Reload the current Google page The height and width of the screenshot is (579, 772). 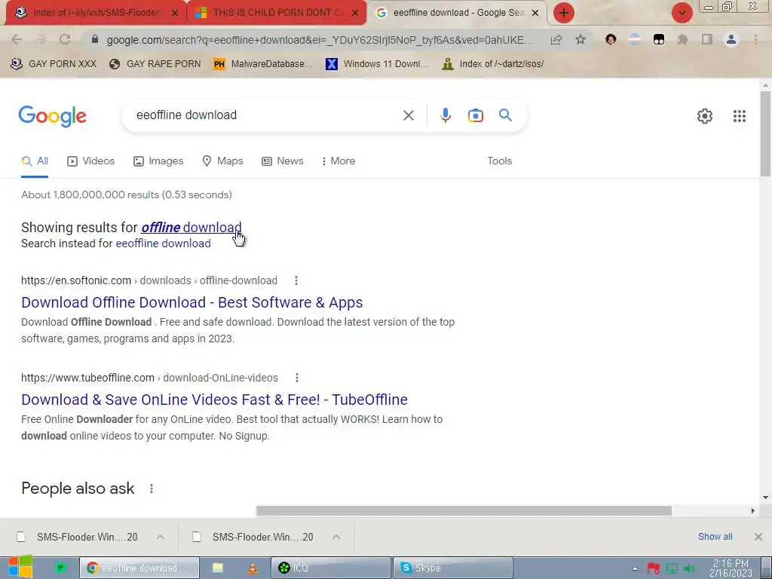65,40
